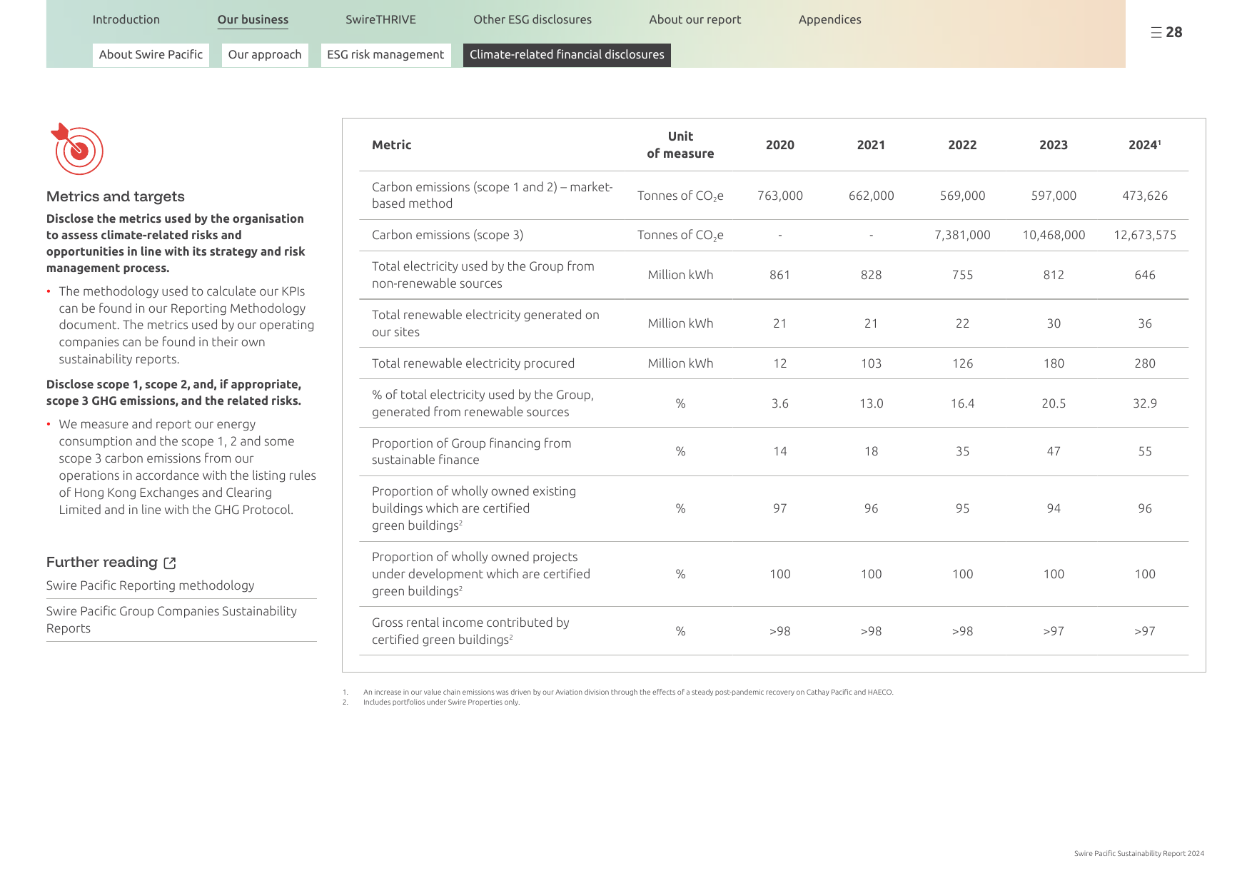Click the Further reading heading
Screen dimensions: 1252x886
(102, 563)
